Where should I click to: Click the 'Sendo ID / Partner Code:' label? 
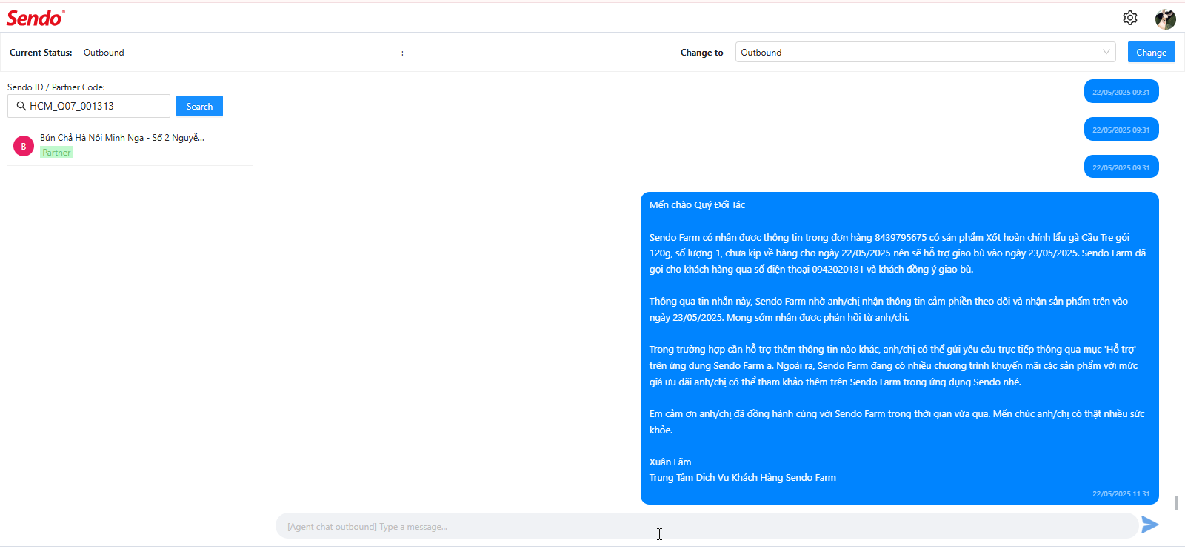(x=56, y=87)
